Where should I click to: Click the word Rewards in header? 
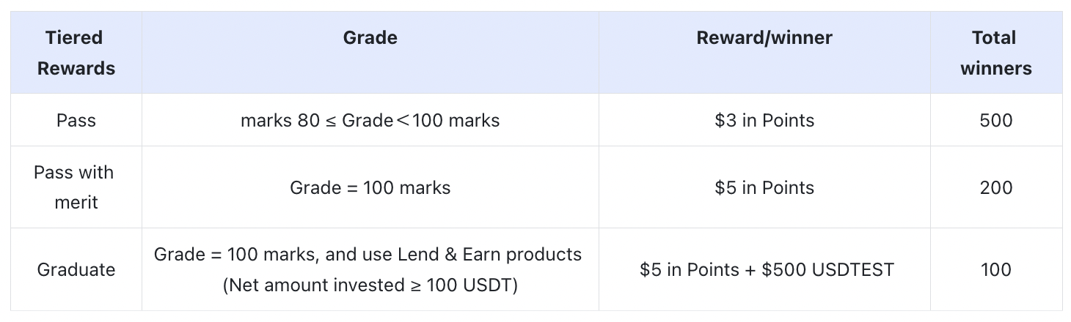(76, 68)
